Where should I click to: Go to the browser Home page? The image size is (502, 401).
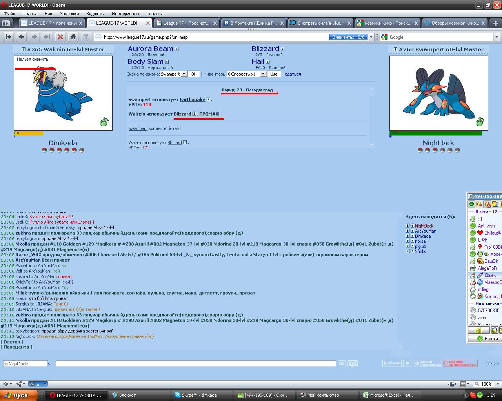point(73,37)
